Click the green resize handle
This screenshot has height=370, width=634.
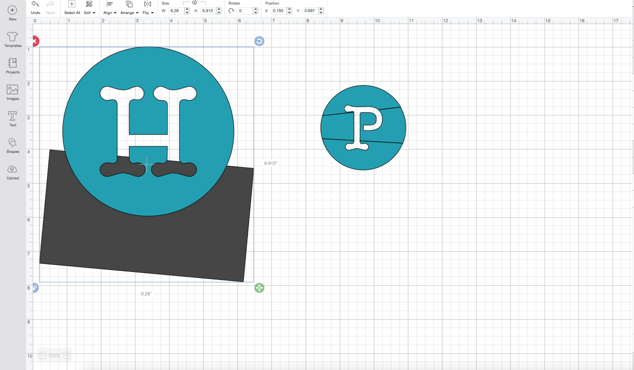259,288
